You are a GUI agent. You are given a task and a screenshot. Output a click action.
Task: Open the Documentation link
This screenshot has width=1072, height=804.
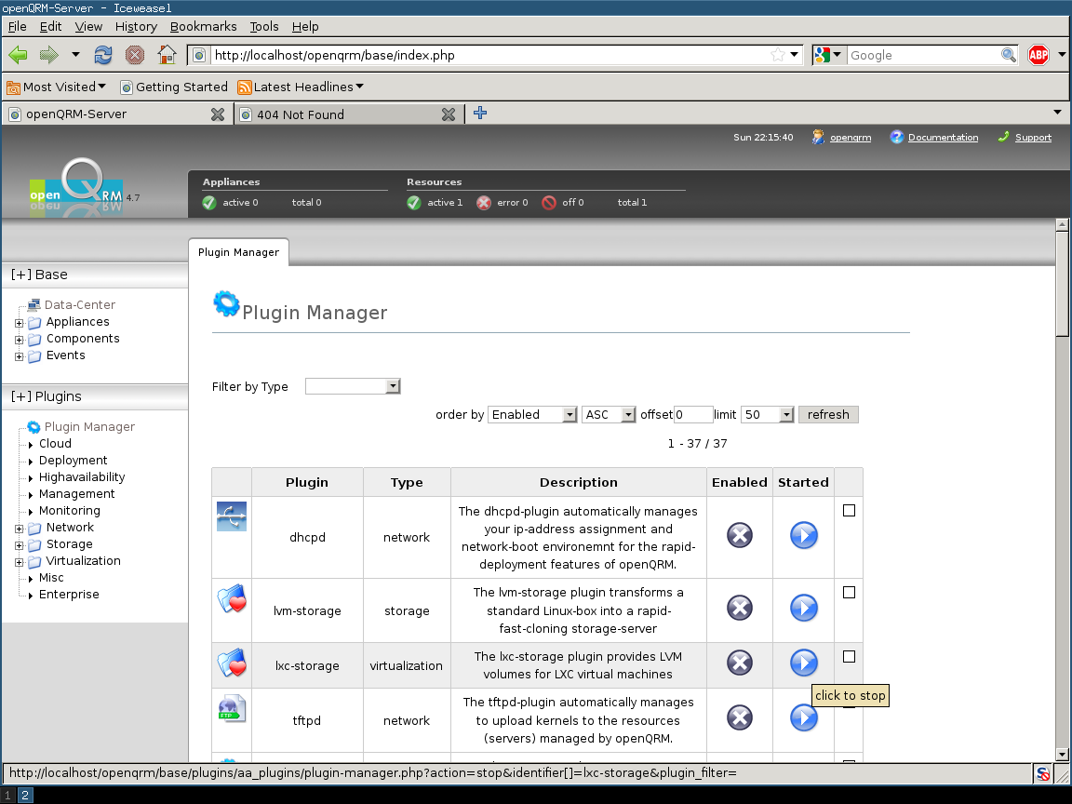pos(943,138)
